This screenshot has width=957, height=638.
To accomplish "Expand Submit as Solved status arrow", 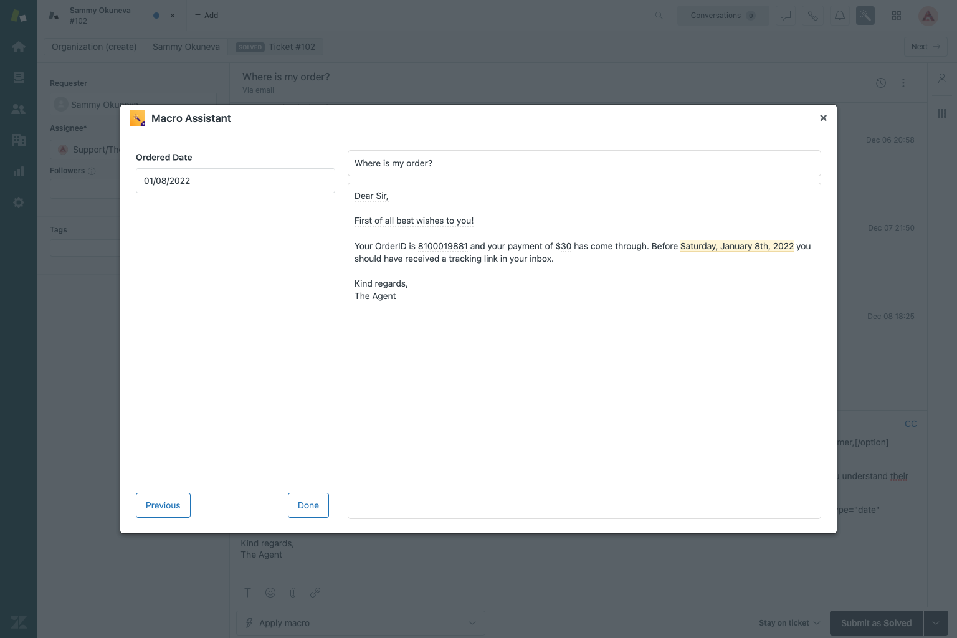I will click(936, 623).
